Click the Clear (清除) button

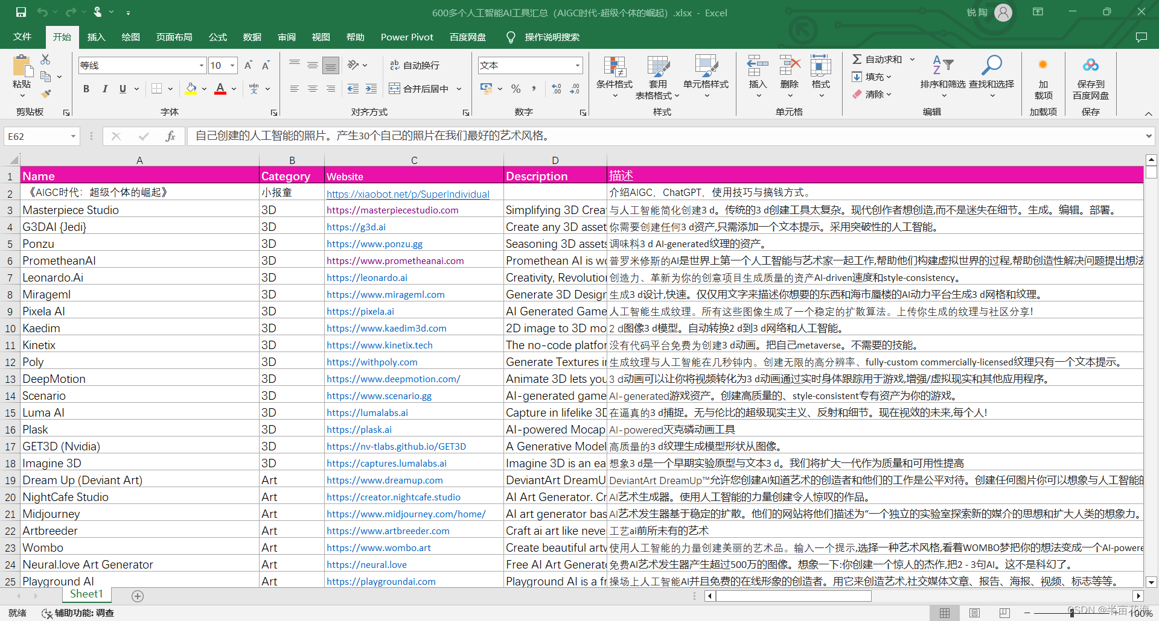(872, 94)
